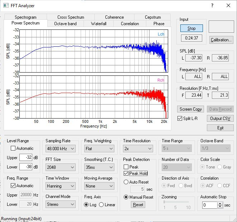Click the left SPL value -37.30

[194, 58]
